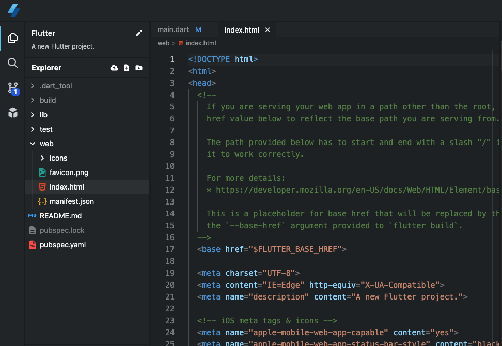The height and width of the screenshot is (346, 502).
Task: Click 'A new Flutter project.' description text
Action: tap(63, 46)
